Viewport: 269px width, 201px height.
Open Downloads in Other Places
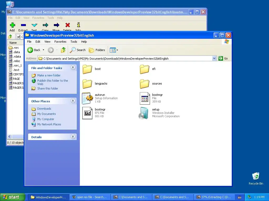pos(44,109)
